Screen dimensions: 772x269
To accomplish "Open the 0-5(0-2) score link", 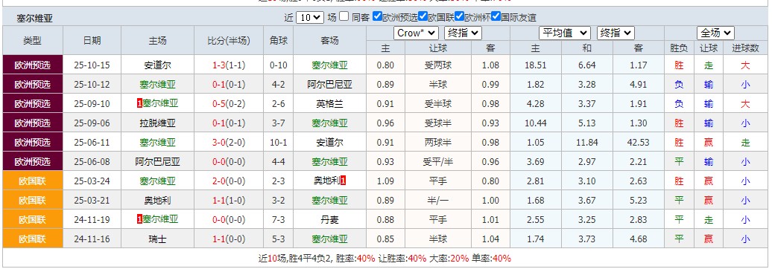I will tap(229, 103).
